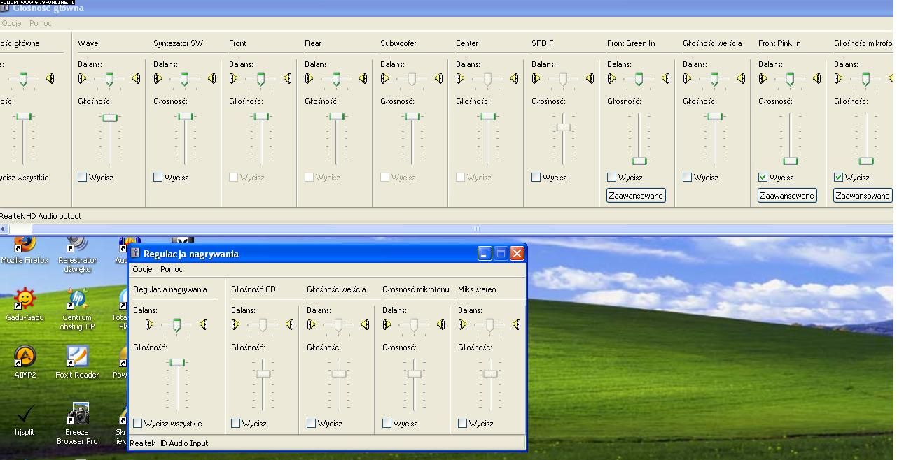Uncheck Wycisz under Front Pink In

(x=763, y=178)
